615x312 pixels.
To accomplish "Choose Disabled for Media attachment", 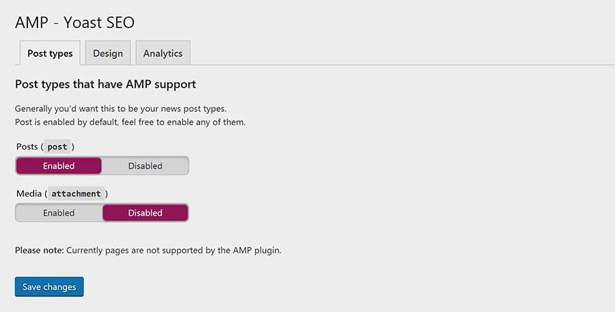I will pyautogui.click(x=145, y=213).
